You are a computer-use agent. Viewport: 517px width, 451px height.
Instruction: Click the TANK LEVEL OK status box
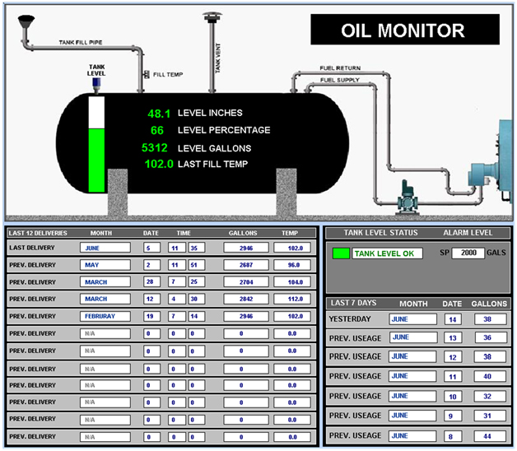point(387,253)
